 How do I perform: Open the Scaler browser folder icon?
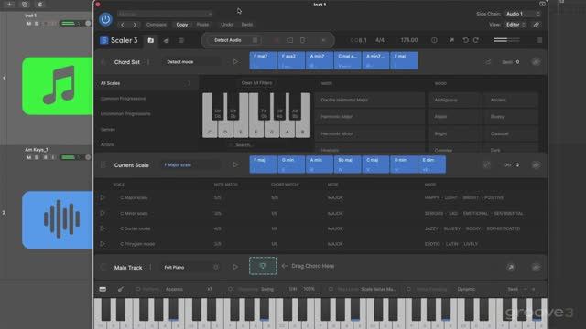151,40
